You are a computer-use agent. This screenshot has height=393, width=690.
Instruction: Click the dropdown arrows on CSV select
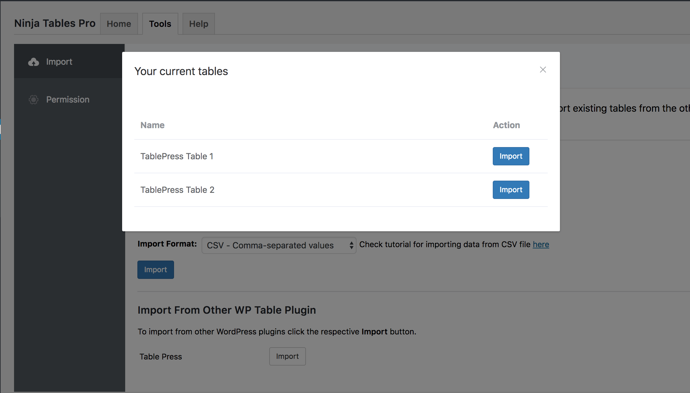pyautogui.click(x=351, y=245)
